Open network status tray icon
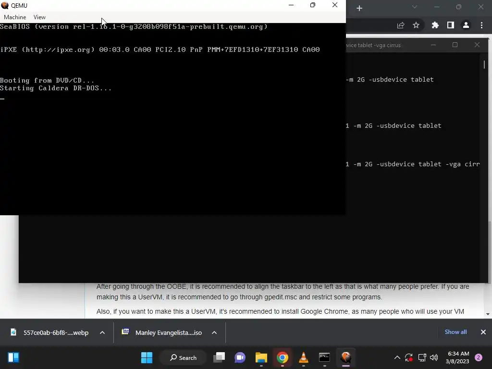 (x=422, y=357)
